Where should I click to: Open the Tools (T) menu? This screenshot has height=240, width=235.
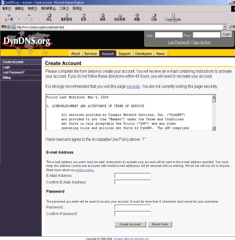(64, 8)
